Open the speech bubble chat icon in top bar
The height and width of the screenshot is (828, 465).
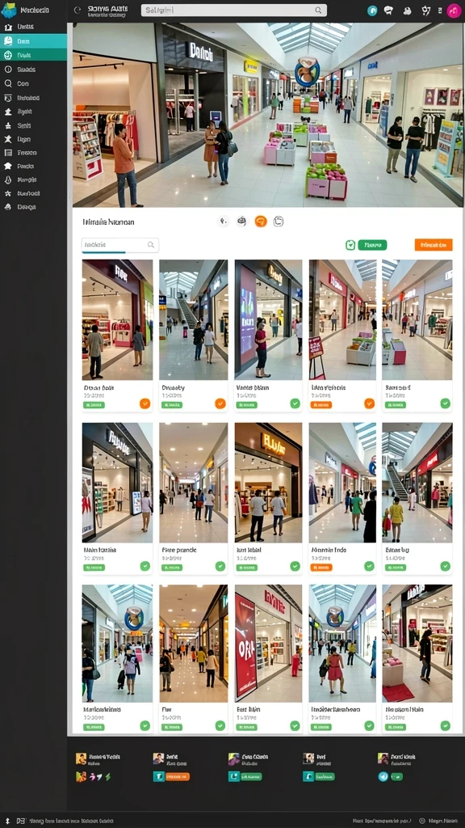pos(388,11)
